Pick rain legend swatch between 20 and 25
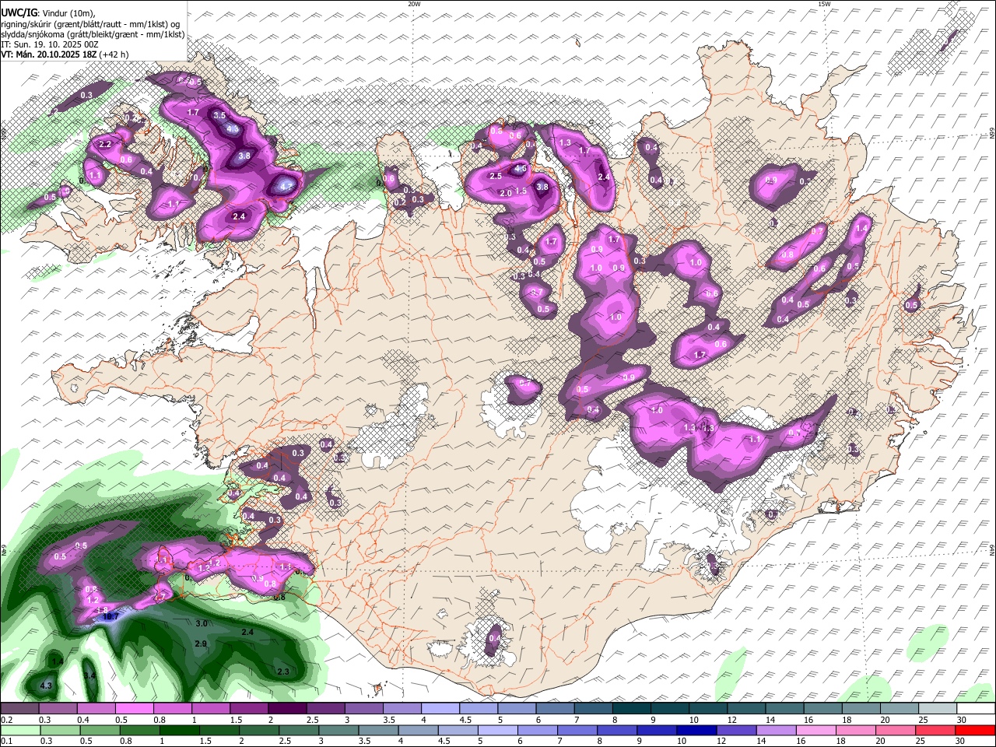 [x=896, y=730]
